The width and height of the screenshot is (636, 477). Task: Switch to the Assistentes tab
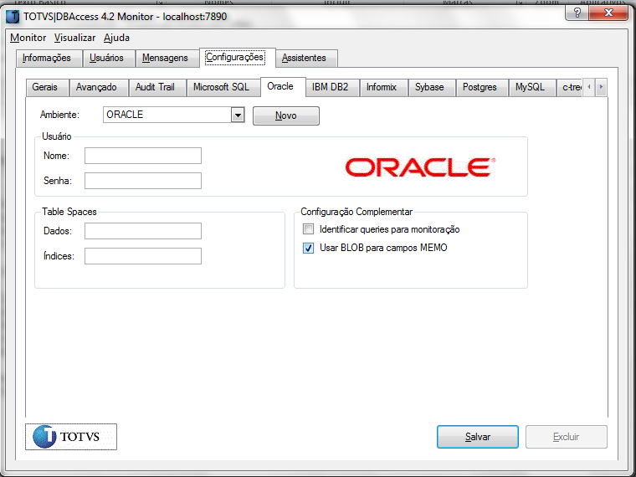306,58
